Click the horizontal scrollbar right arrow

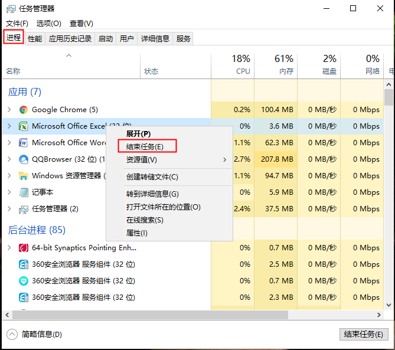379,315
